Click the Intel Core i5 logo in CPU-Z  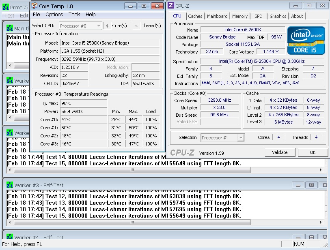point(306,41)
